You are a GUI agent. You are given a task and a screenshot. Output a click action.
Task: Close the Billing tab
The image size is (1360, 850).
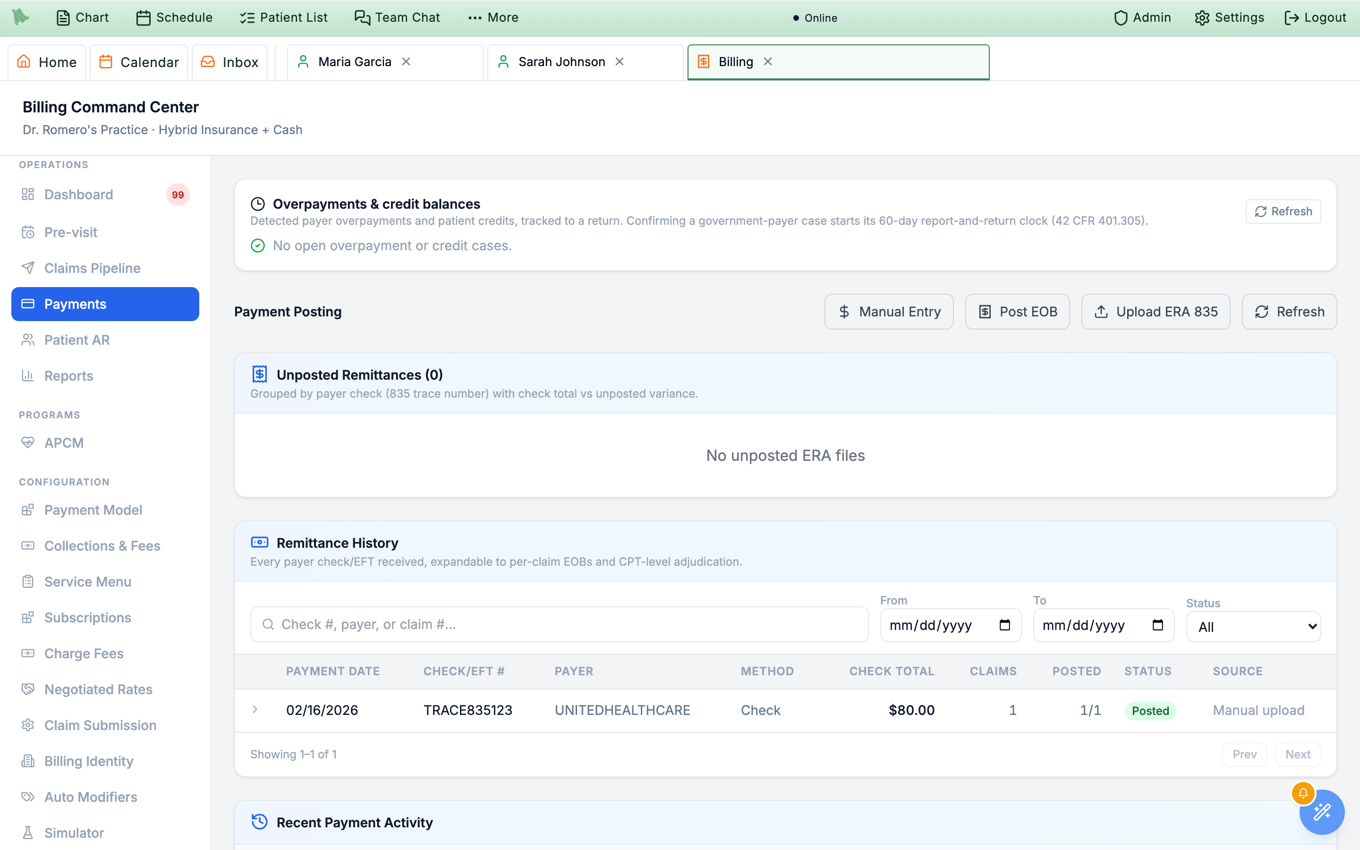tap(768, 62)
